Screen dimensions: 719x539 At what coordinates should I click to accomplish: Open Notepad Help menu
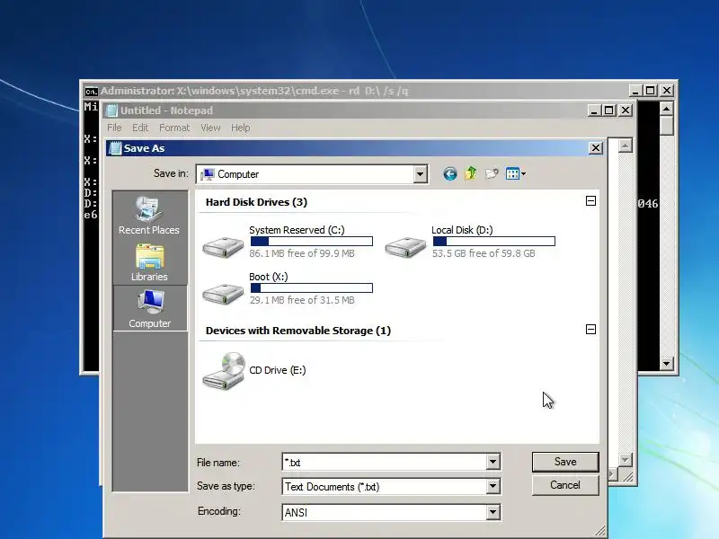(x=240, y=128)
